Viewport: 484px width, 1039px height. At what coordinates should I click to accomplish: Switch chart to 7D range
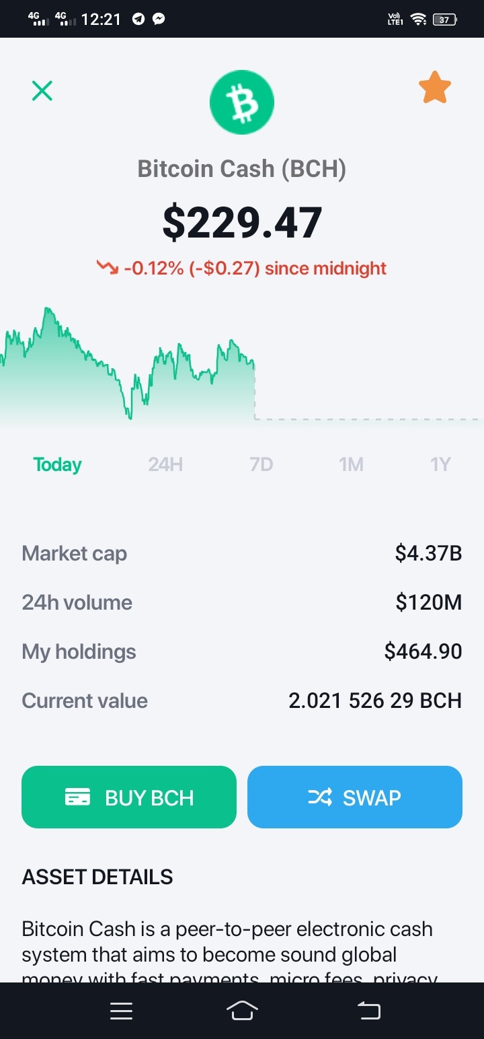click(x=261, y=464)
